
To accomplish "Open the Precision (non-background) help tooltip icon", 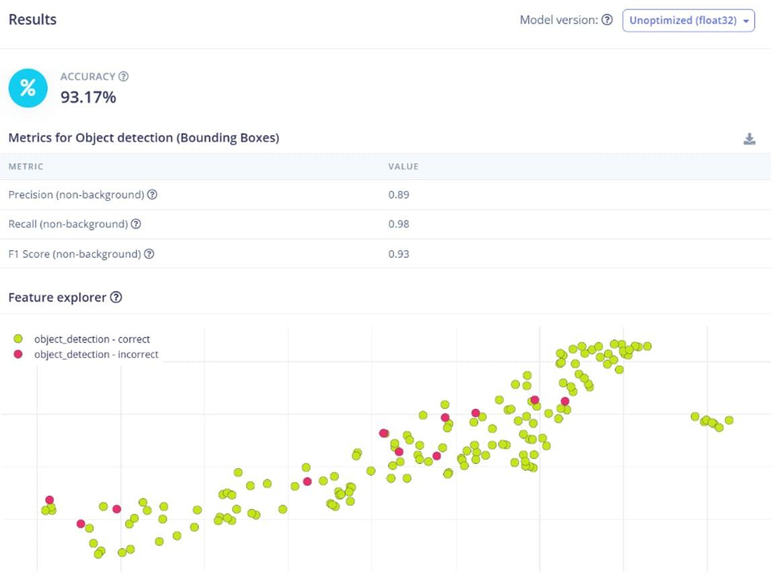I will point(152,194).
